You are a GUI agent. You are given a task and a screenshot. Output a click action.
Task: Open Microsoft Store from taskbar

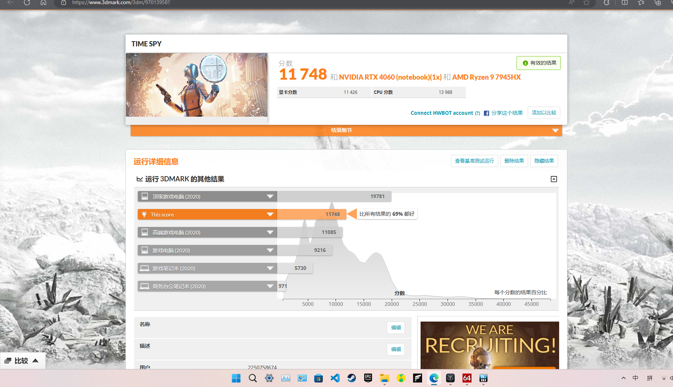pyautogui.click(x=319, y=378)
